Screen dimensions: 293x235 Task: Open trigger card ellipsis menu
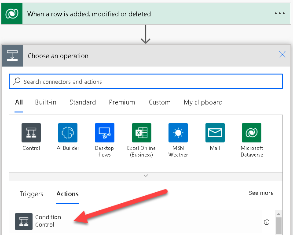(x=279, y=13)
